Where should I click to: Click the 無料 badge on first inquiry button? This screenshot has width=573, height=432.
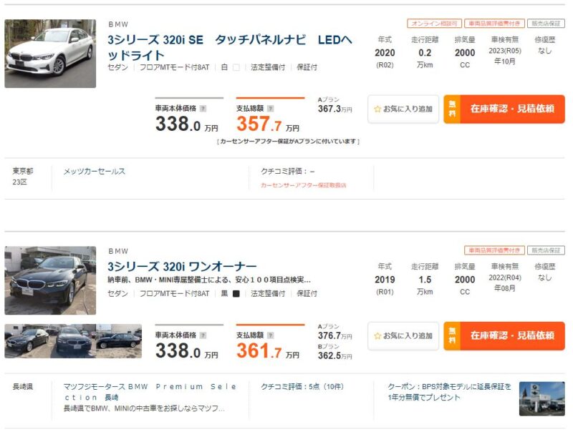[x=452, y=109]
